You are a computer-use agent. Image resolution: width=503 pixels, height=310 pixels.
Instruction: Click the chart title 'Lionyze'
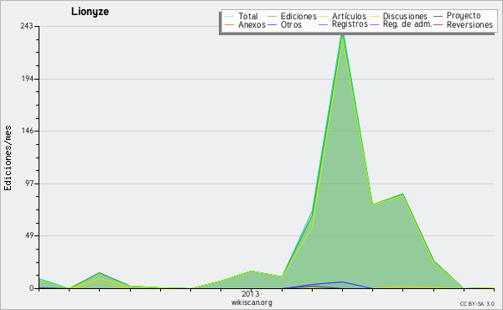tap(91, 12)
